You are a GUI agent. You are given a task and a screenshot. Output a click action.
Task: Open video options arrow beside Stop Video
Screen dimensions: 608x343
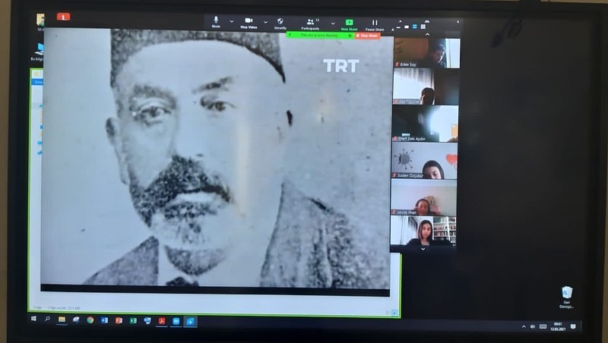[x=265, y=22]
